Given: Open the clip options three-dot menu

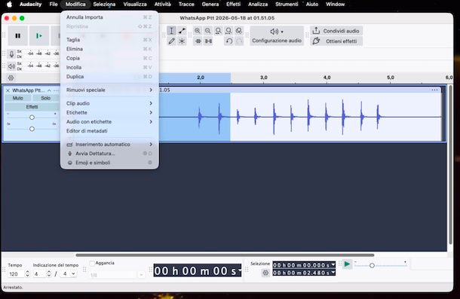Looking at the screenshot, I should click(x=434, y=90).
